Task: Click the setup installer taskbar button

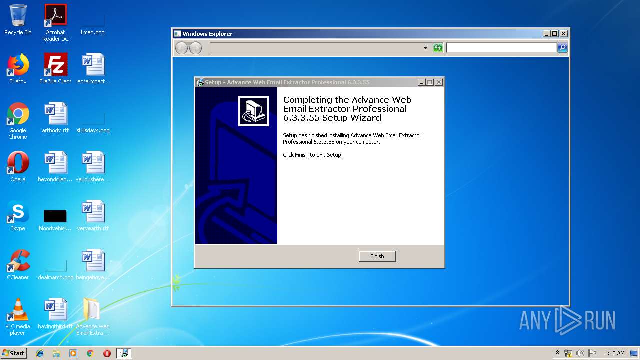Action: [x=124, y=353]
